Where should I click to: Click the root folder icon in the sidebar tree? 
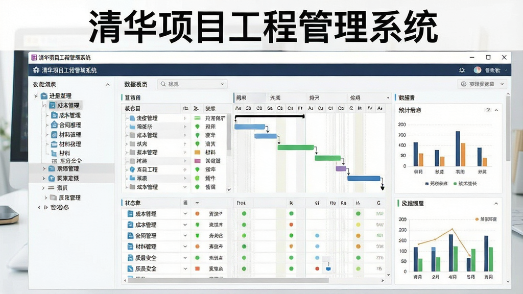click(x=44, y=96)
